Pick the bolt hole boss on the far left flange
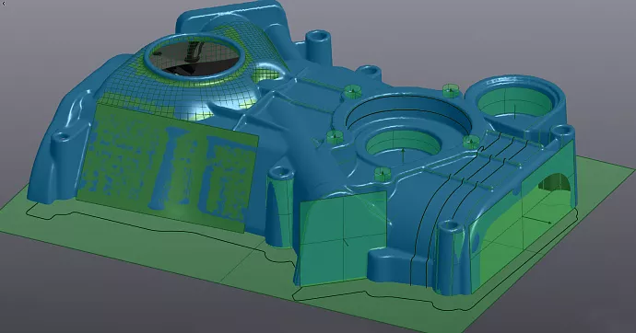This screenshot has width=636, height=333. [x=62, y=142]
